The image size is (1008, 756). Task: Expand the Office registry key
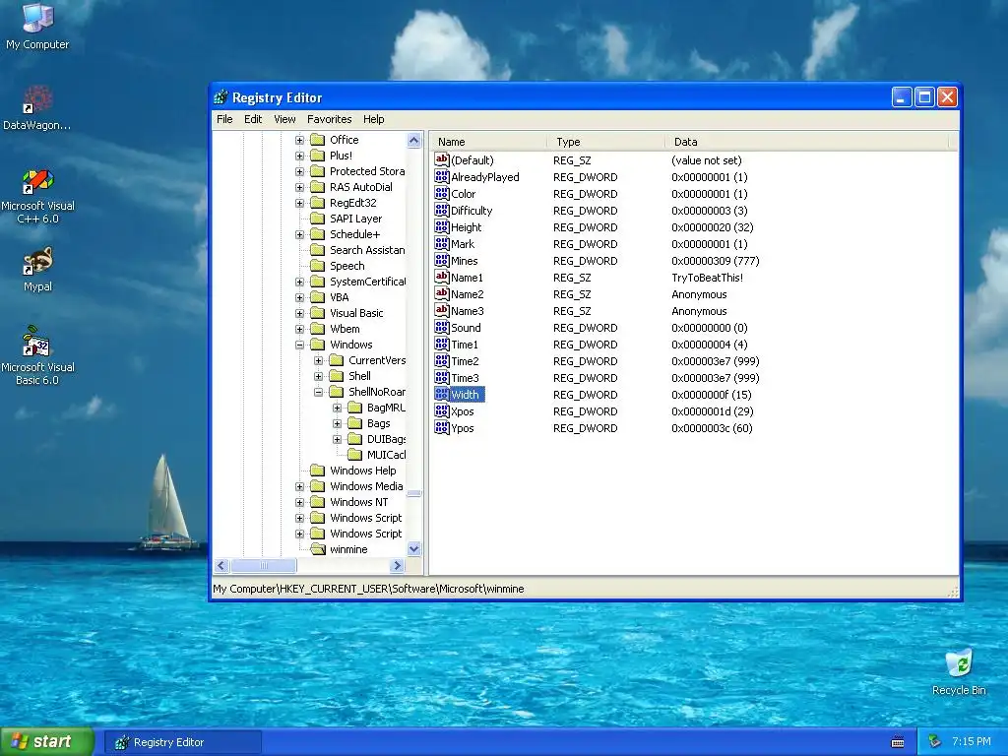click(299, 140)
